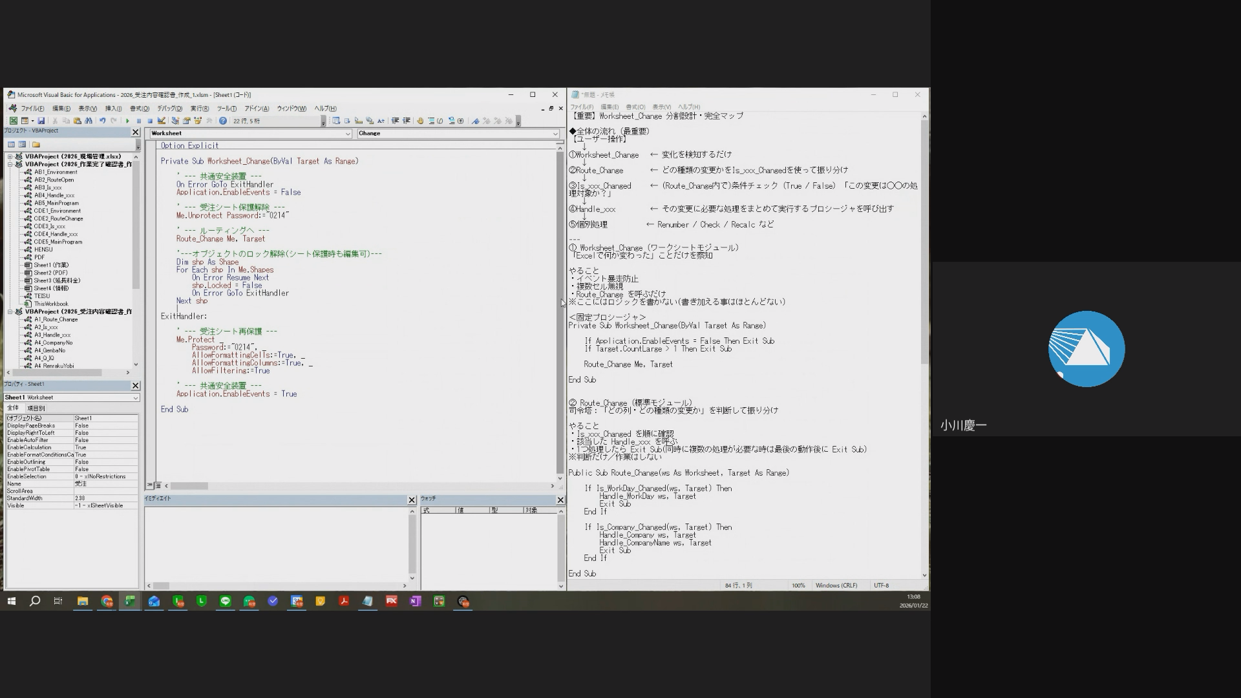This screenshot has width=1241, height=698.
Task: Click the Run Sub green play icon
Action: 127,121
